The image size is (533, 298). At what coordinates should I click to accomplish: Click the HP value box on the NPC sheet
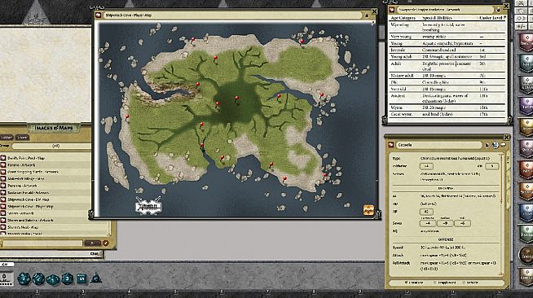(x=426, y=212)
